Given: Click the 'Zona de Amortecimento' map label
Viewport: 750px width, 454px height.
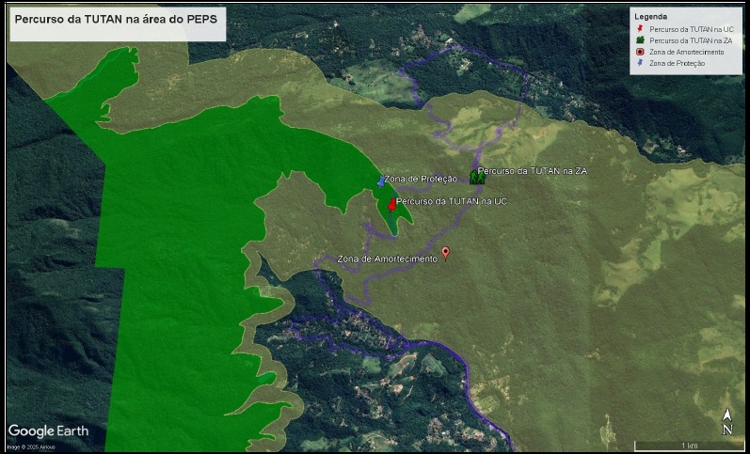Looking at the screenshot, I should click(387, 258).
